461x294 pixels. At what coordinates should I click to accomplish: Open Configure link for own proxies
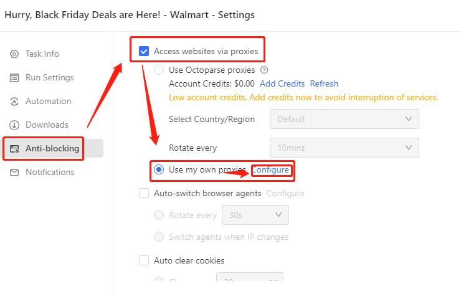click(x=270, y=170)
